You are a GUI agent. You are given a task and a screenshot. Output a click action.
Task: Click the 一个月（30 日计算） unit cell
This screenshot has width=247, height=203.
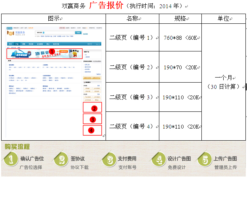(x=224, y=82)
